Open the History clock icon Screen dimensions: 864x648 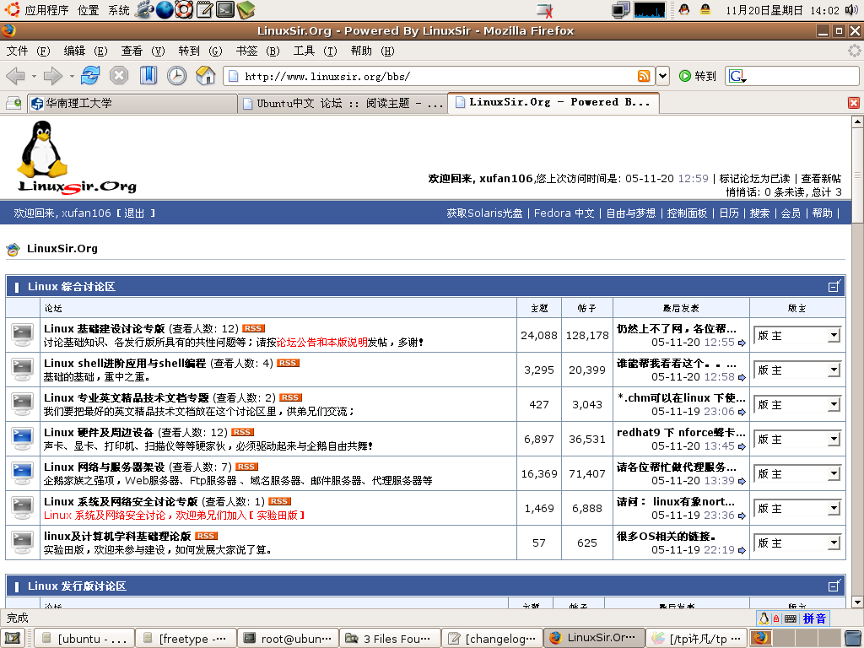[x=177, y=75]
